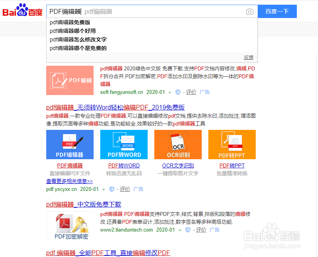Viewport: 318px width, 257px height.
Task: Click description text 一键提取图片文字
Action: [178, 173]
